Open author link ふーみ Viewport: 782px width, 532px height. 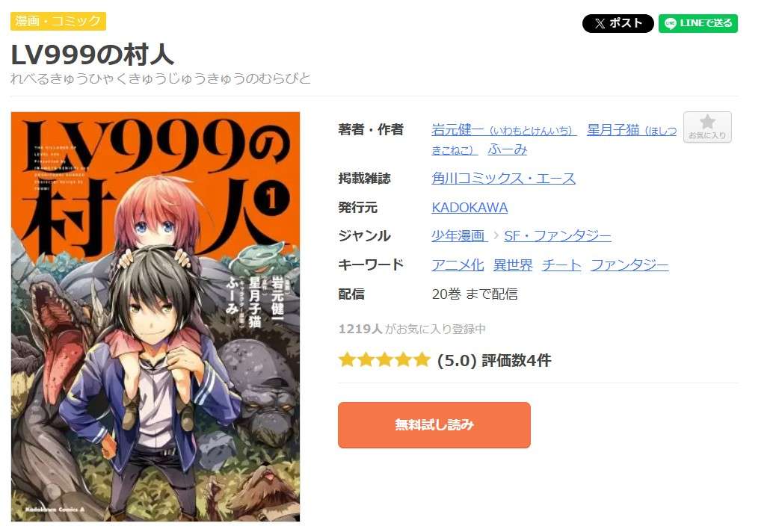click(507, 149)
